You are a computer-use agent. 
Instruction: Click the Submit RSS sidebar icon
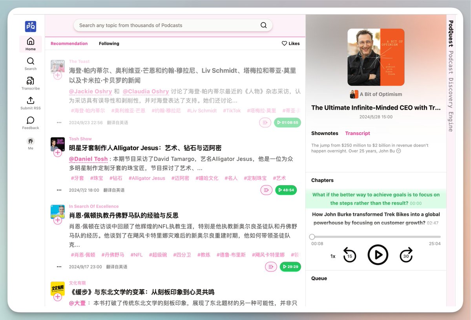coord(30,103)
